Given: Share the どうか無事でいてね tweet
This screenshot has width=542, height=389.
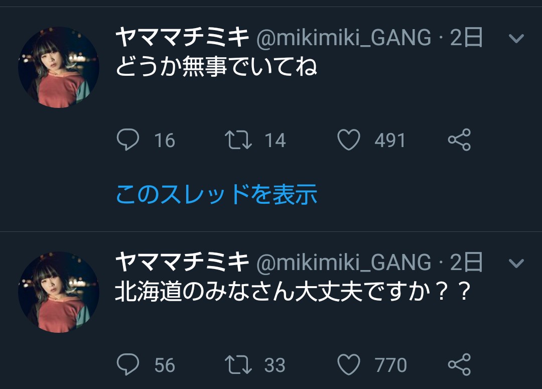Looking at the screenshot, I should pos(459,140).
